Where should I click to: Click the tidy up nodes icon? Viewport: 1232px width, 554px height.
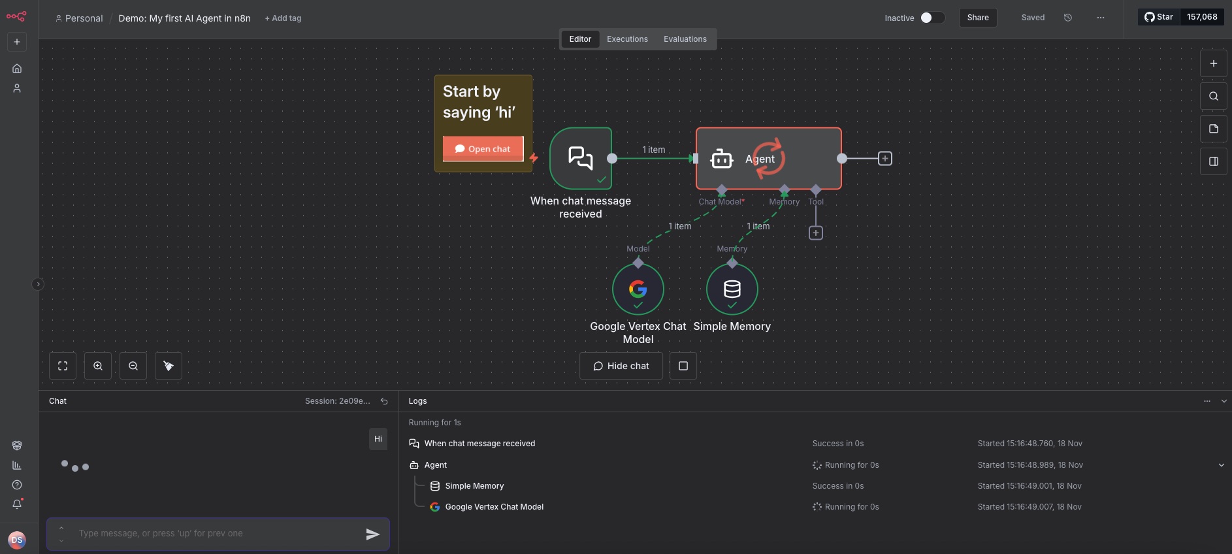[169, 366]
